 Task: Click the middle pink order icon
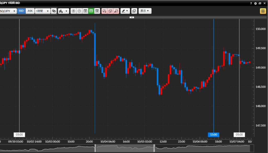pyautogui.click(x=110, y=11)
